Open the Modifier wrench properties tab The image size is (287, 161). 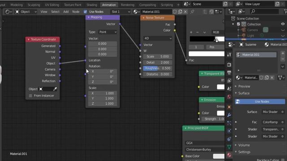229,115
